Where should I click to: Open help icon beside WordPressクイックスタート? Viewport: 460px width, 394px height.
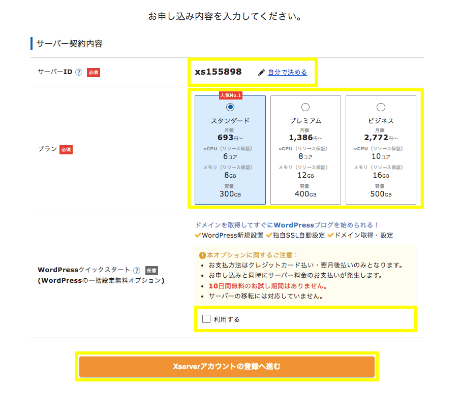(137, 270)
